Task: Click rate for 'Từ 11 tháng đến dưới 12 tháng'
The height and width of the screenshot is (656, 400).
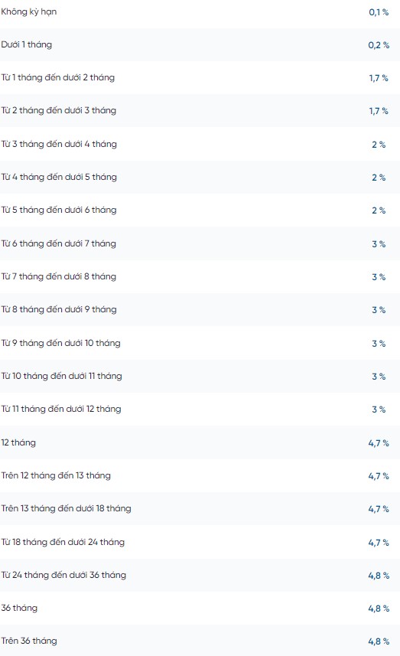Action: [379, 410]
